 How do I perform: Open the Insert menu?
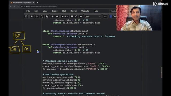(55, 11)
